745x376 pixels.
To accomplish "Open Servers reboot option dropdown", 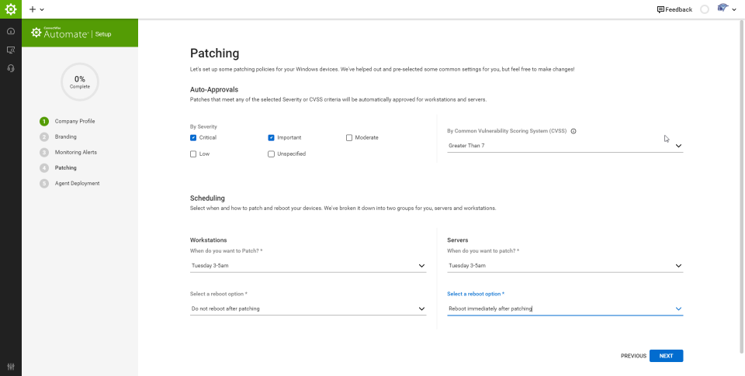I will (565, 309).
